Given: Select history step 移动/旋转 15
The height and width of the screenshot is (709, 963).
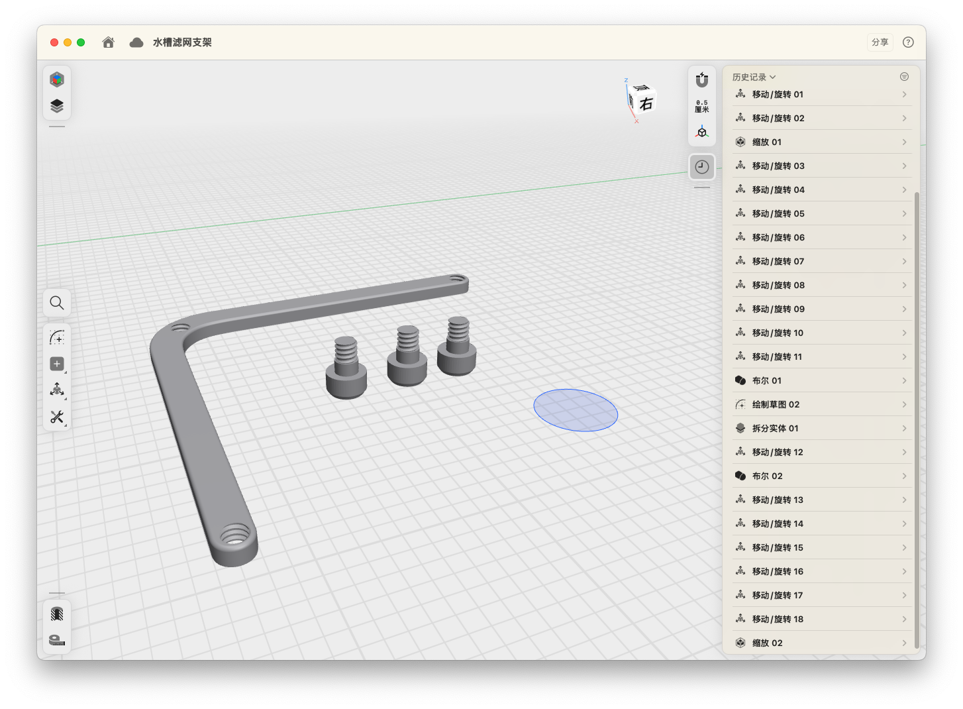Looking at the screenshot, I should (x=822, y=547).
